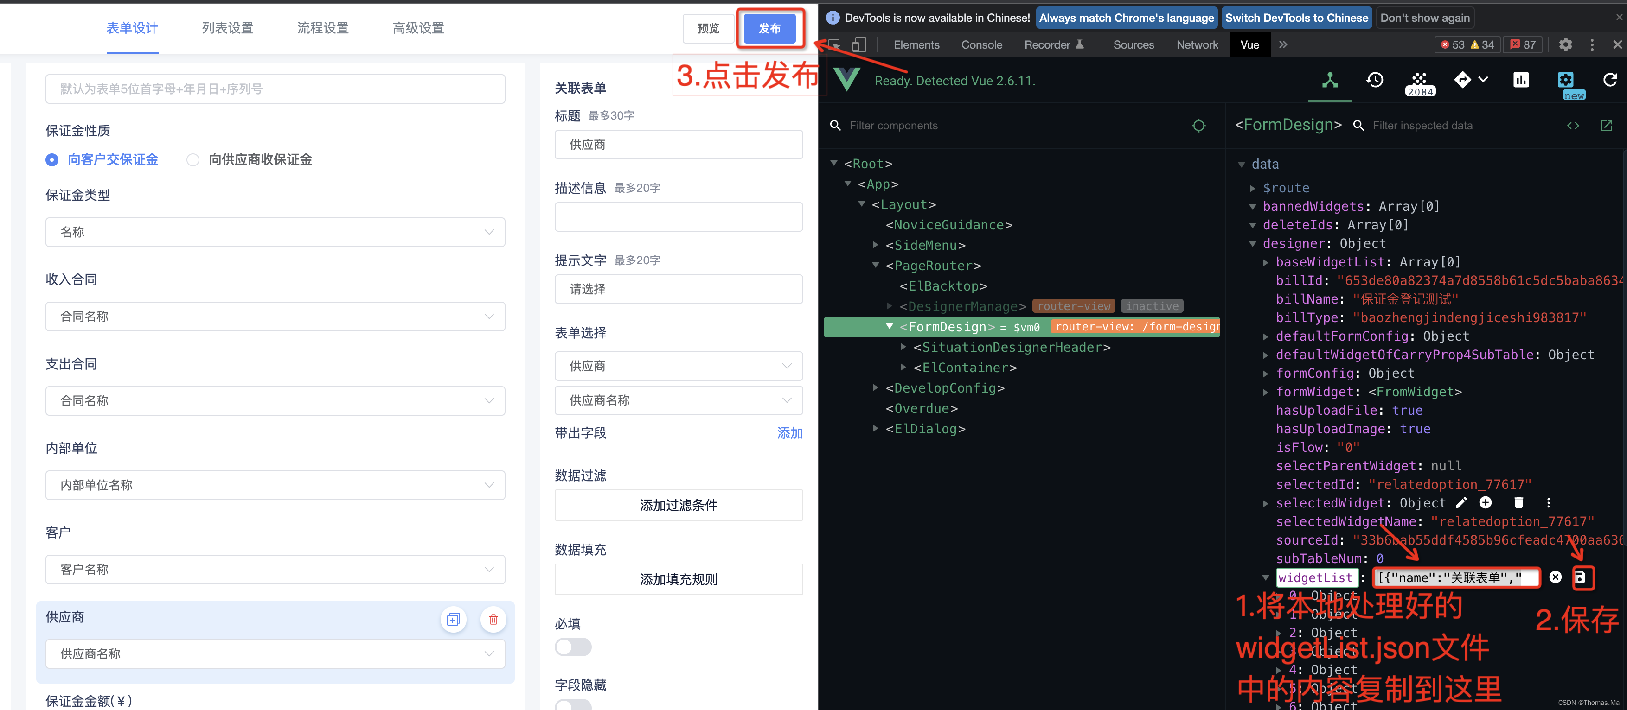Open the 内部单位名称 dropdown

[275, 485]
